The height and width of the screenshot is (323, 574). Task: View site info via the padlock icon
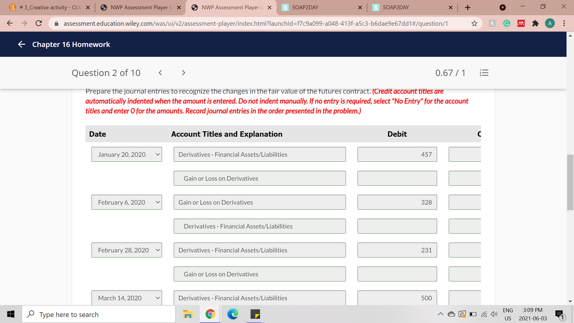click(56, 23)
